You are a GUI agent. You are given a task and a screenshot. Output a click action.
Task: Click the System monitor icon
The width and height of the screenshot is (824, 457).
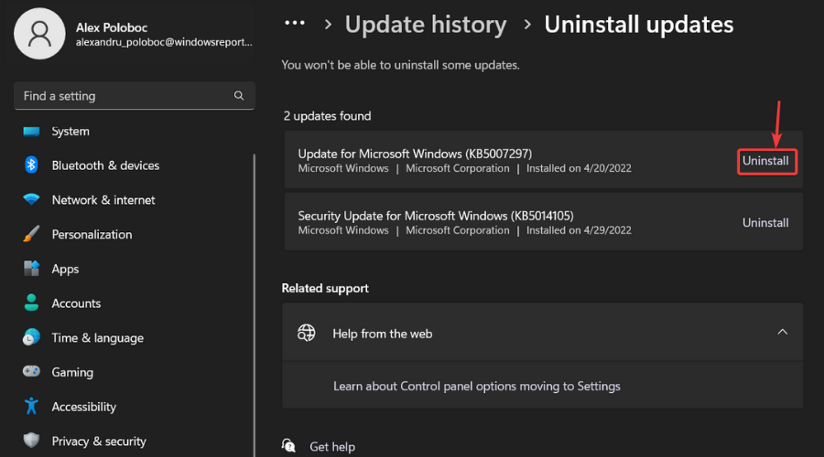(31, 132)
